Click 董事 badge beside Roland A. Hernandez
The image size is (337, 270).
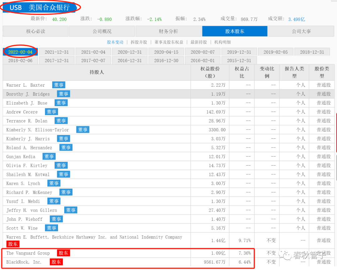pyautogui.click(x=66, y=147)
